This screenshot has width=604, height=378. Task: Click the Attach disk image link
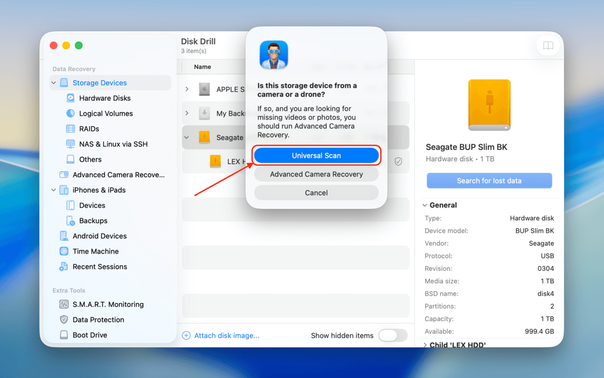coord(221,335)
